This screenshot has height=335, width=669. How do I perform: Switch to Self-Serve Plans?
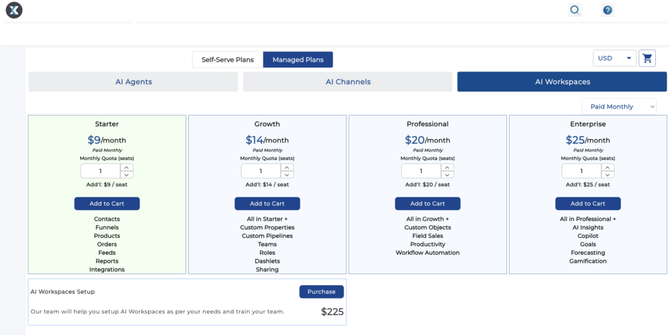[227, 60]
